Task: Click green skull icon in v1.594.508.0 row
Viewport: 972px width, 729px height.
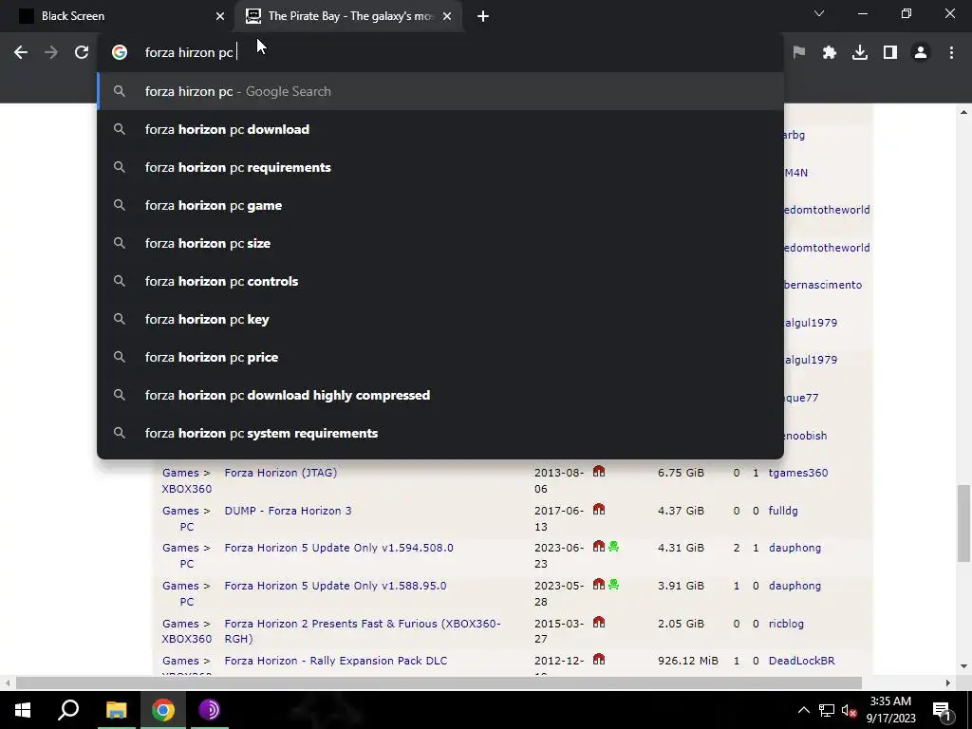Action: [614, 546]
